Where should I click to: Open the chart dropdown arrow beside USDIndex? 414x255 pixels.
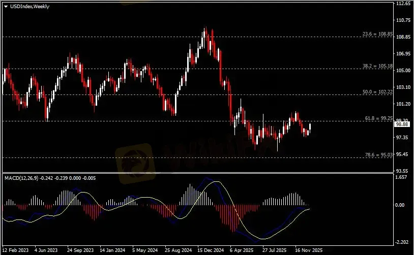pyautogui.click(x=6, y=6)
